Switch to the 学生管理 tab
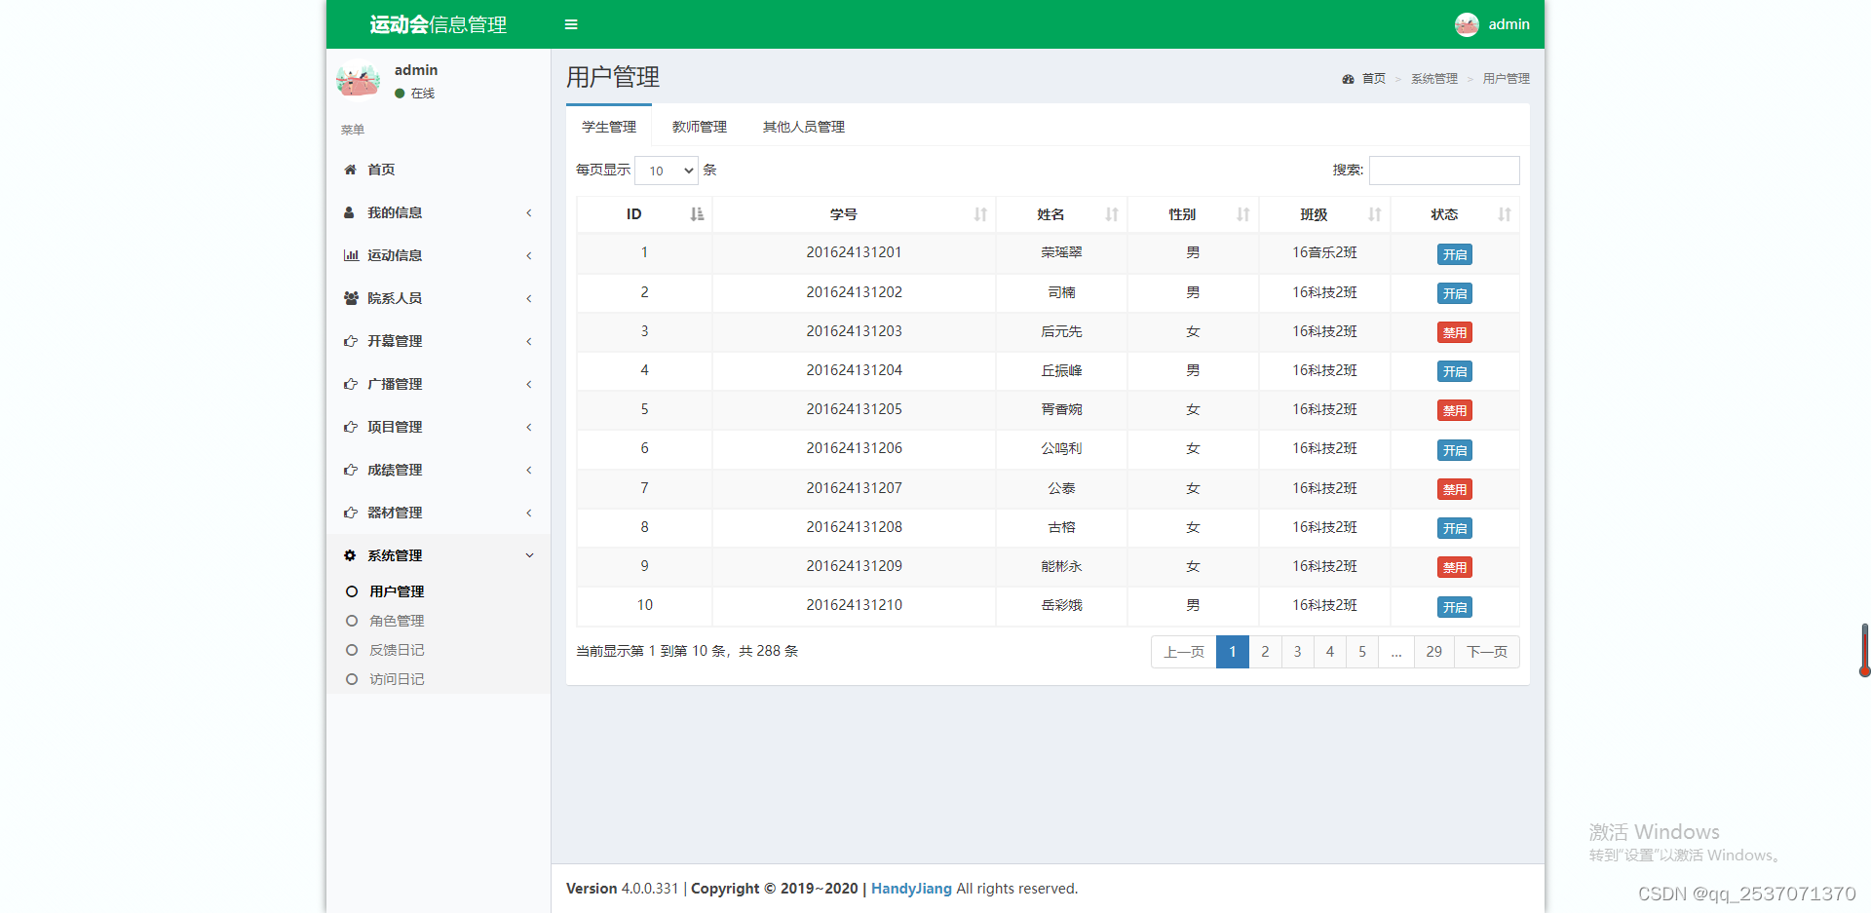Screen dimensions: 1871x913 609,127
